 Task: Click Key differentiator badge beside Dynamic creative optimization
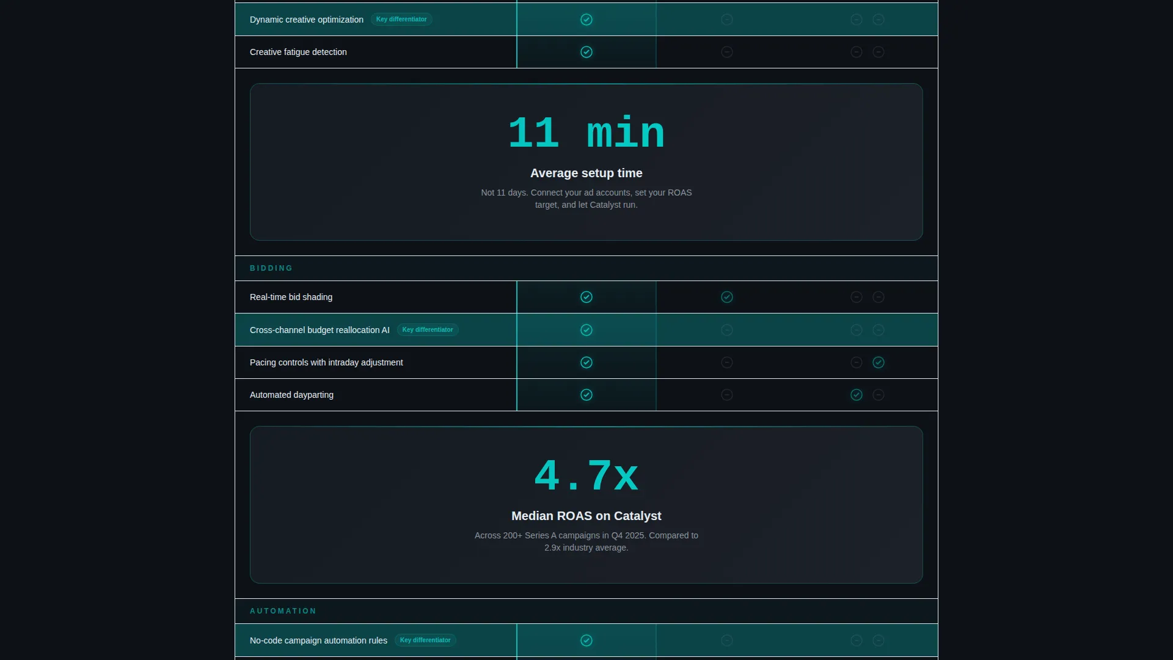[401, 20]
